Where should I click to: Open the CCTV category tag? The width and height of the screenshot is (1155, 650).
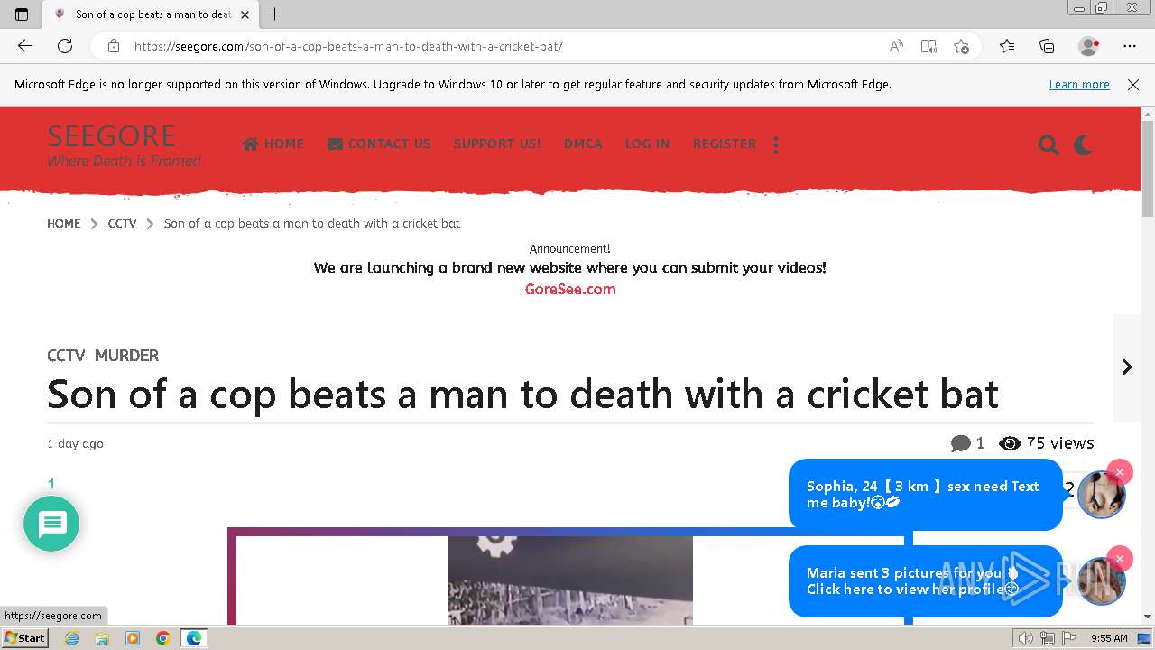[66, 356]
